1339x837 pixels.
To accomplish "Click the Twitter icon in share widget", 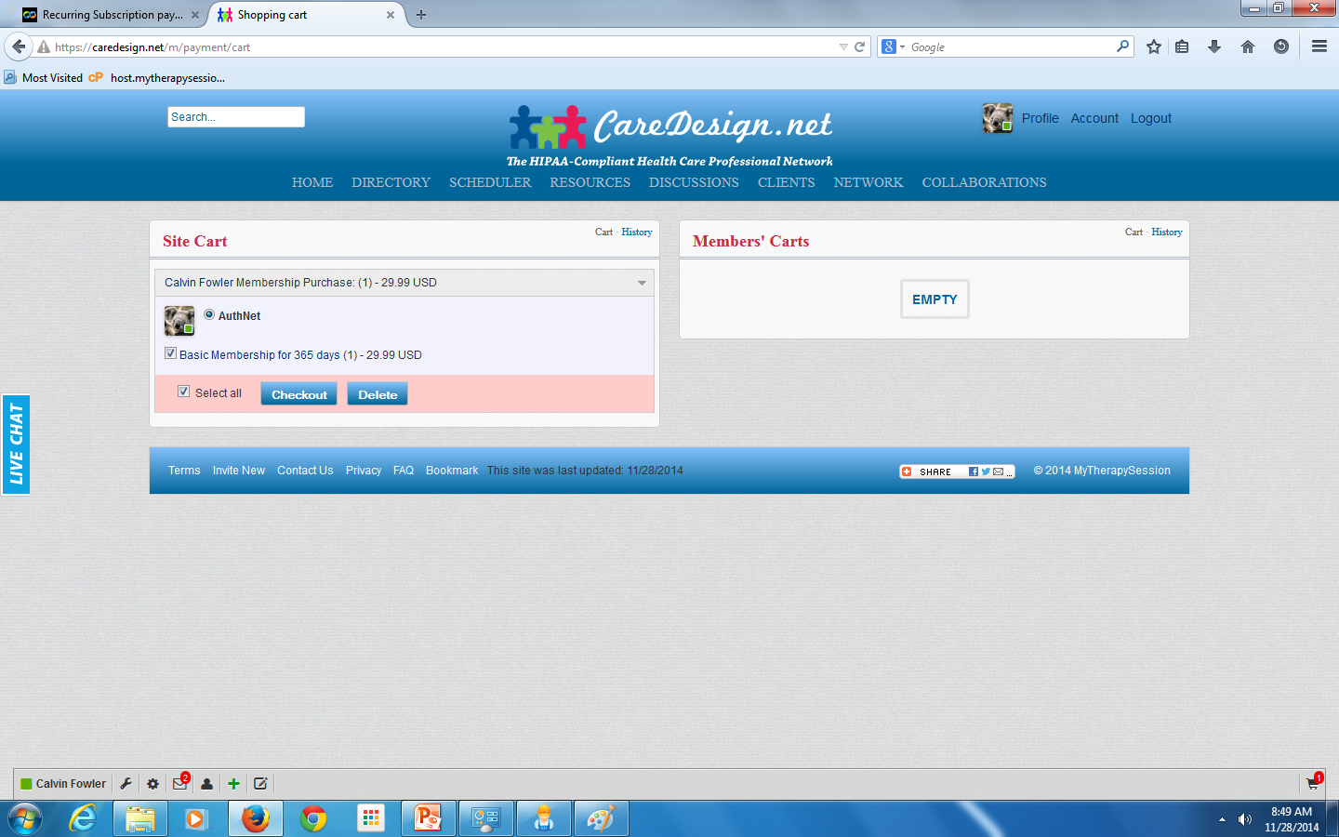I will 986,472.
